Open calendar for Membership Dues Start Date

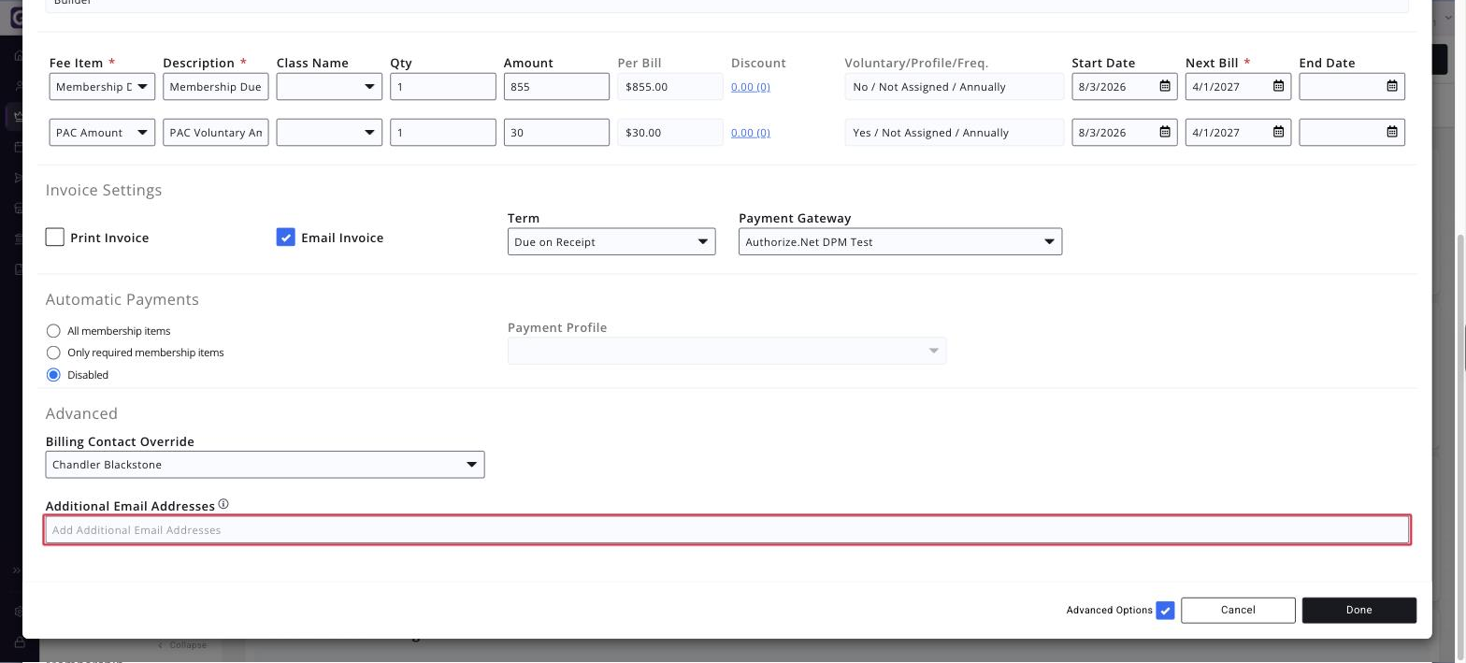click(1165, 86)
